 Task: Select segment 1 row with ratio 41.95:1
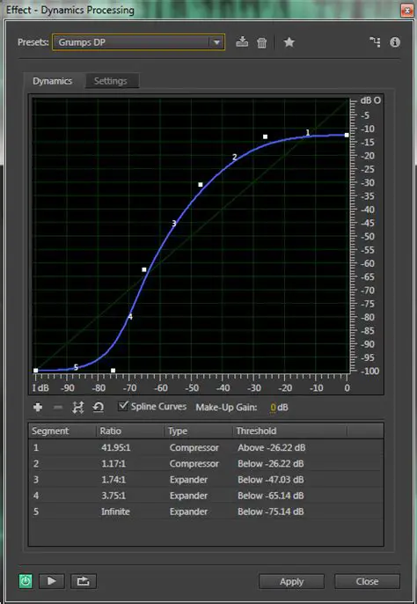pos(206,447)
